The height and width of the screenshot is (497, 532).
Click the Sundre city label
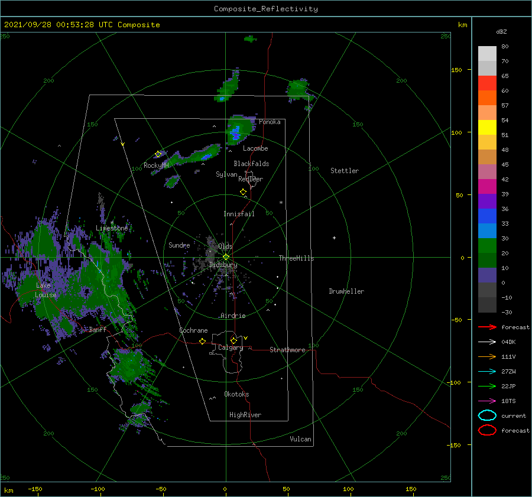(179, 245)
